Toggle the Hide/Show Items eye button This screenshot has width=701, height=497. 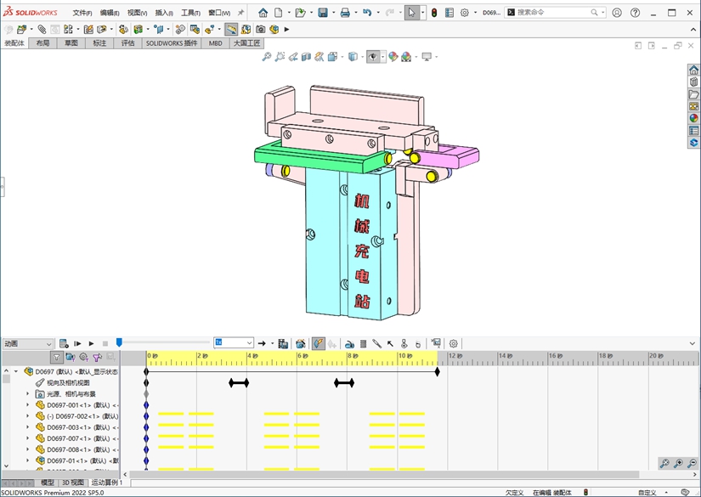[x=373, y=57]
